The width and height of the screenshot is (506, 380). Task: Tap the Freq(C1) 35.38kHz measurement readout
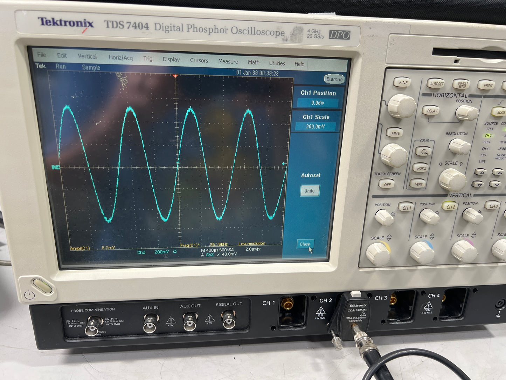[204, 245]
